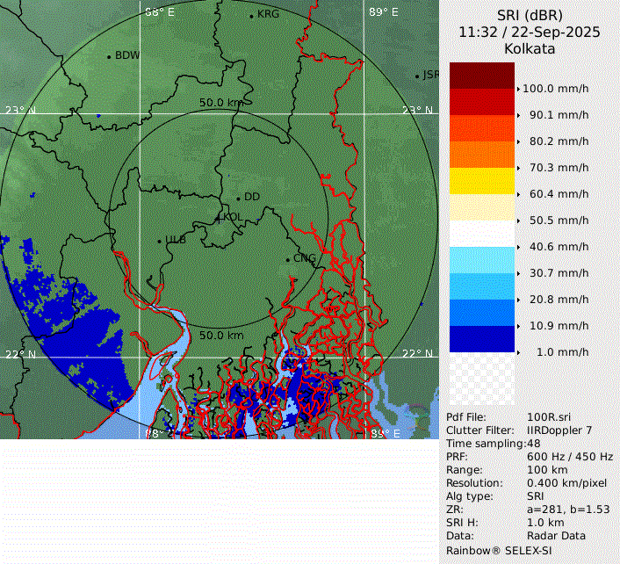Click the JSR station marker dot
The height and width of the screenshot is (564, 620).
[x=417, y=76]
